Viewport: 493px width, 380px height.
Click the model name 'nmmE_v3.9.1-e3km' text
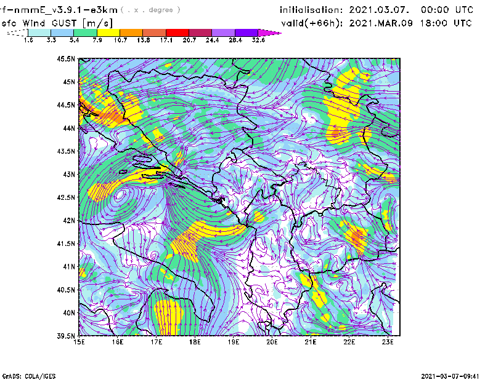66,10
